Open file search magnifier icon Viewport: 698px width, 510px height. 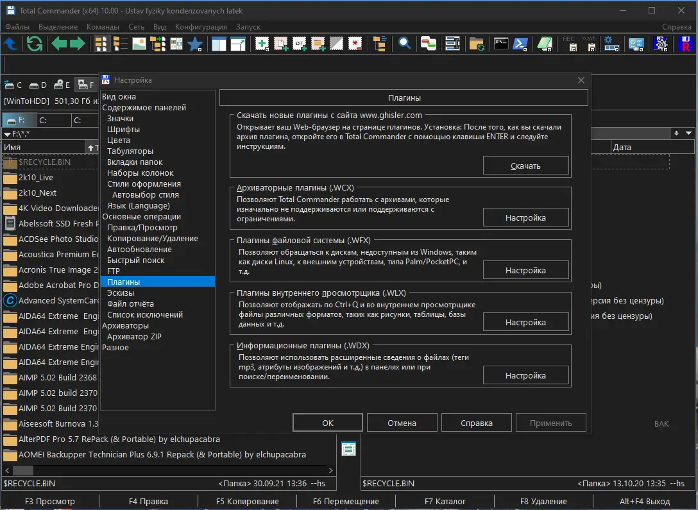pos(404,44)
